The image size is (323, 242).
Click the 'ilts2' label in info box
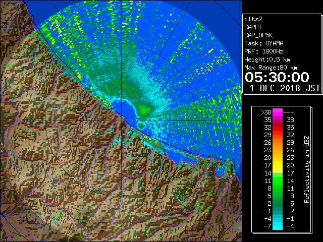click(x=253, y=19)
